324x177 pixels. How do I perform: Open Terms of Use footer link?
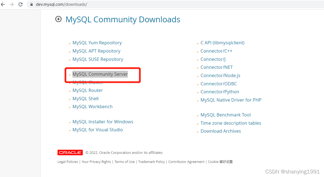click(125, 162)
